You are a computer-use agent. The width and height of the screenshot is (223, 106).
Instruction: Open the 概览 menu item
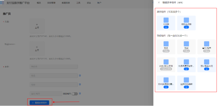pyautogui.click(x=39, y=3)
